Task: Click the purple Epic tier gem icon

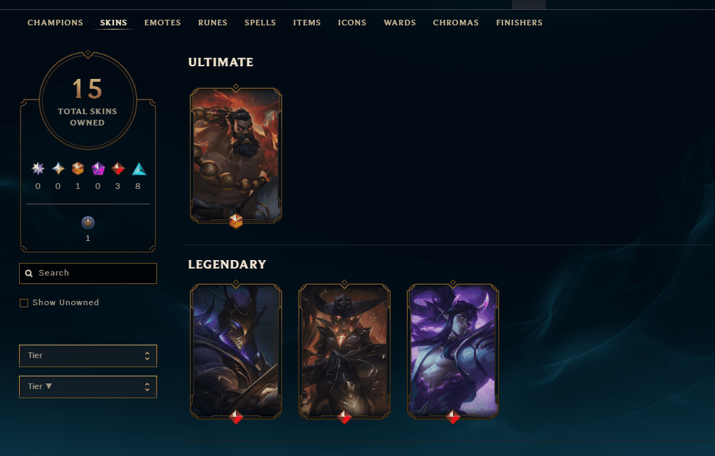Action: (x=98, y=168)
